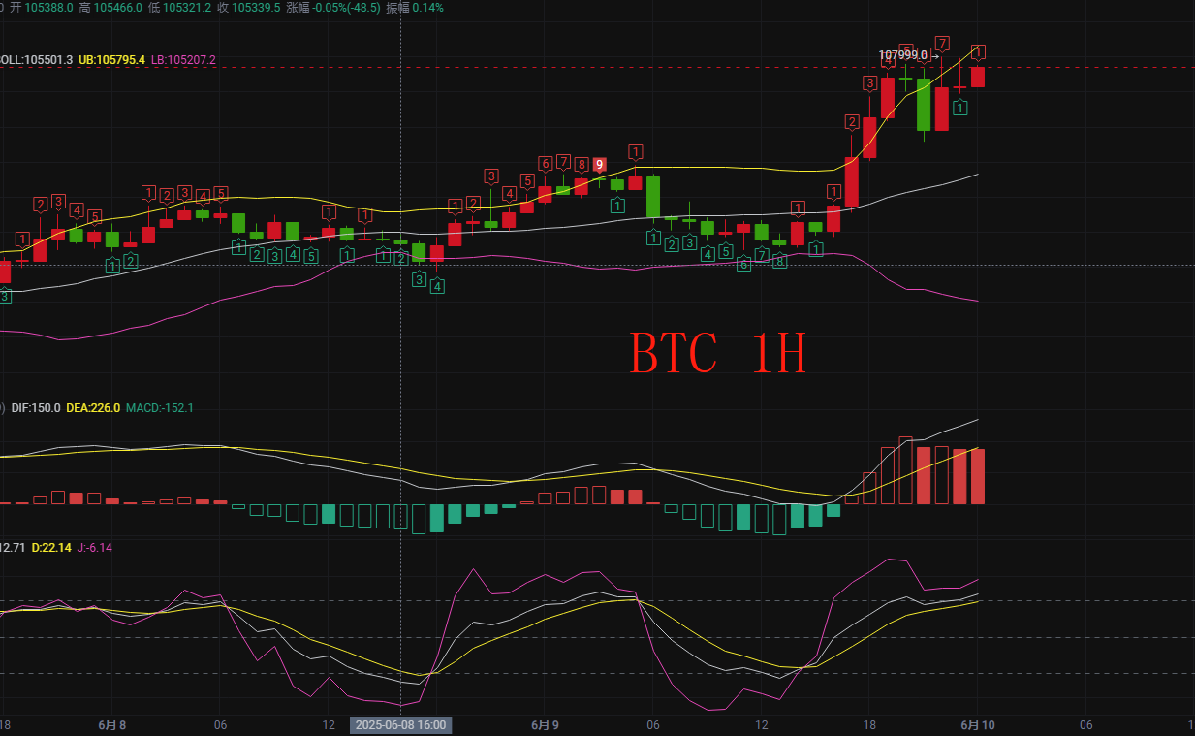1195x736 pixels.
Task: Click the 2025-06-08 16:00 crosshair time label
Action: pyautogui.click(x=400, y=725)
